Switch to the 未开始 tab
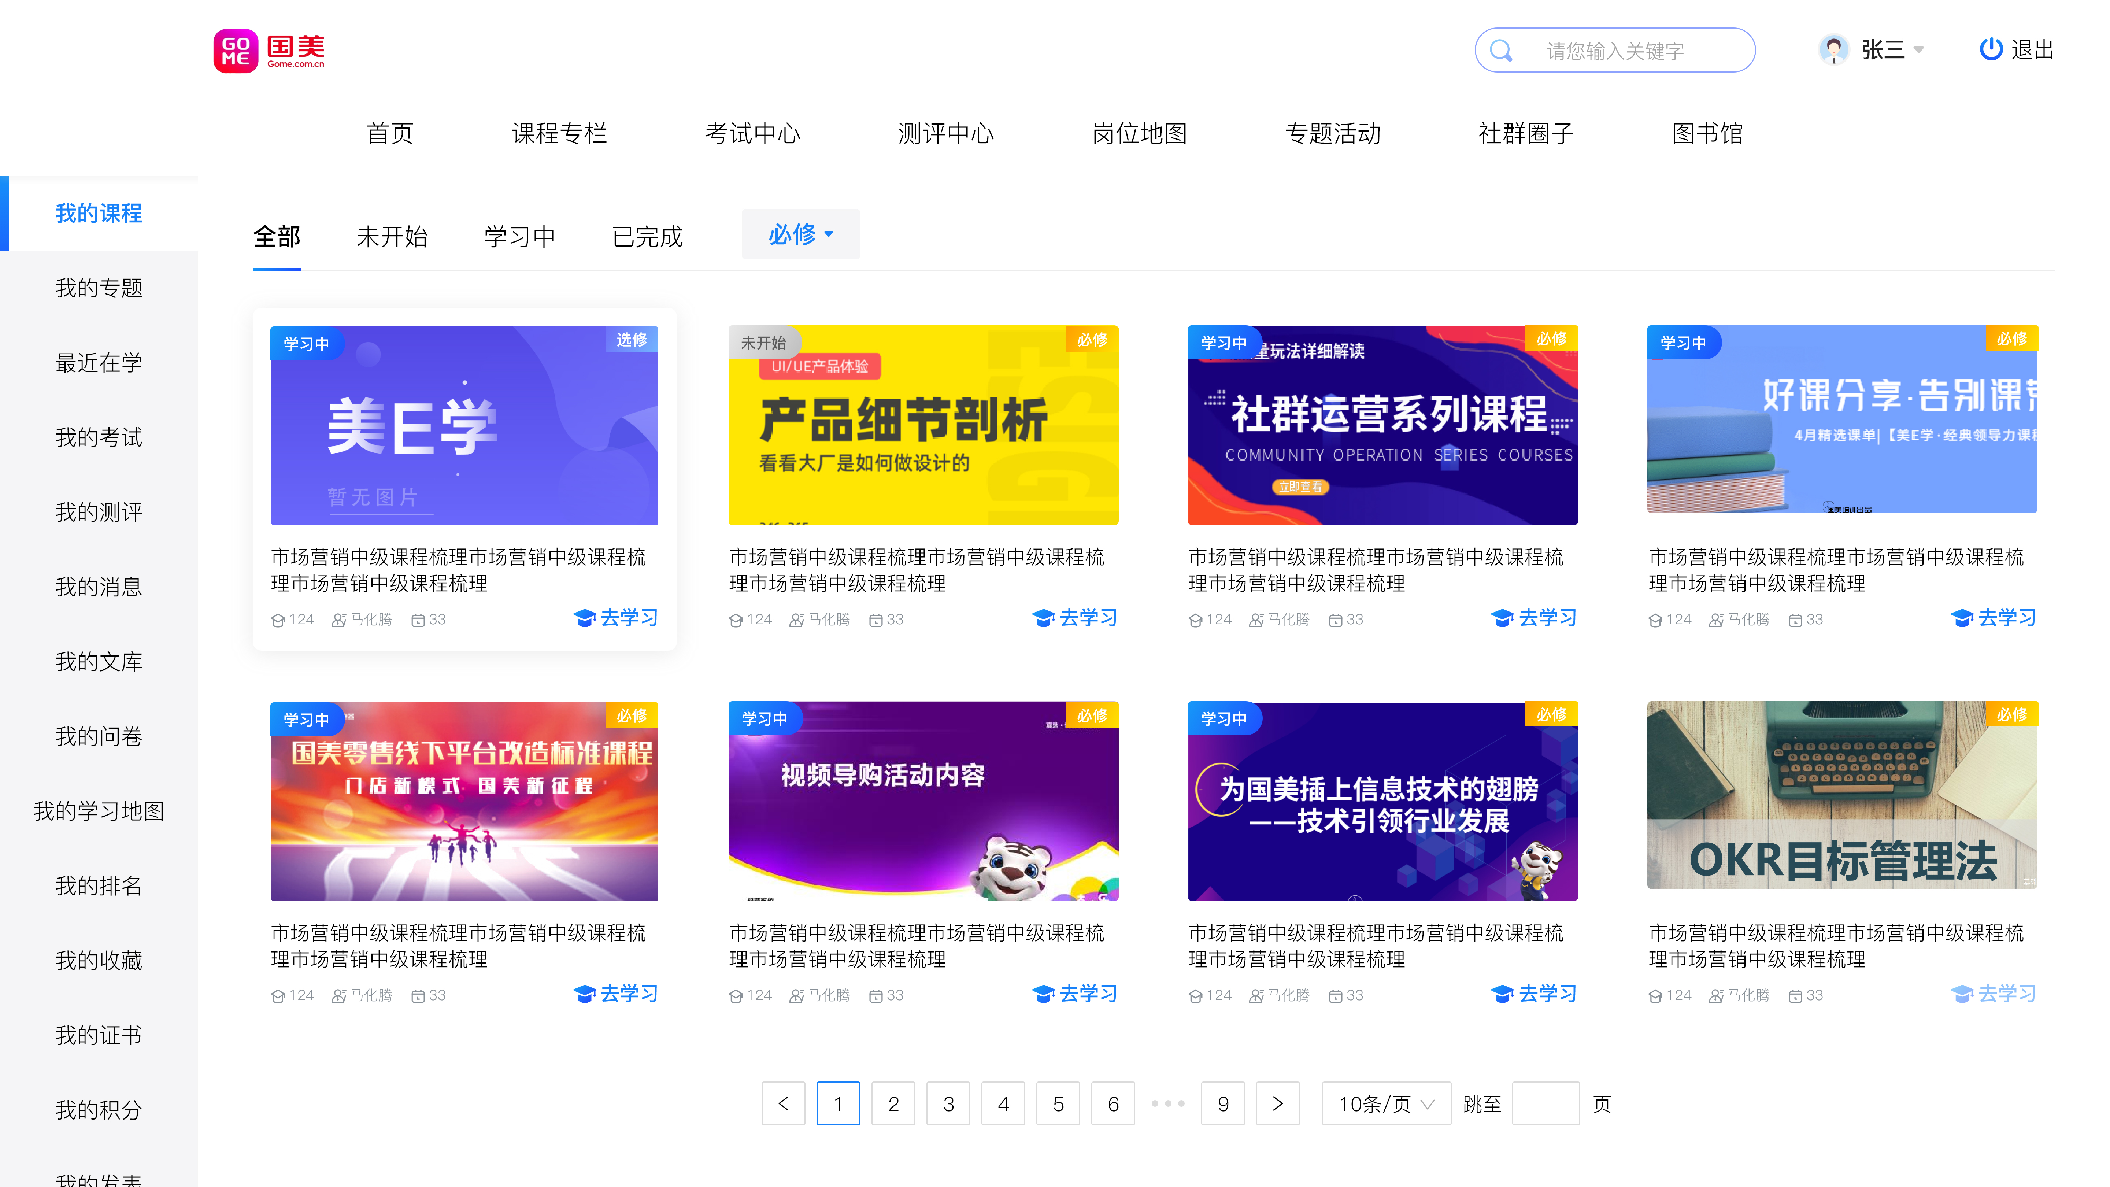The height and width of the screenshot is (1187, 2110). click(x=392, y=237)
